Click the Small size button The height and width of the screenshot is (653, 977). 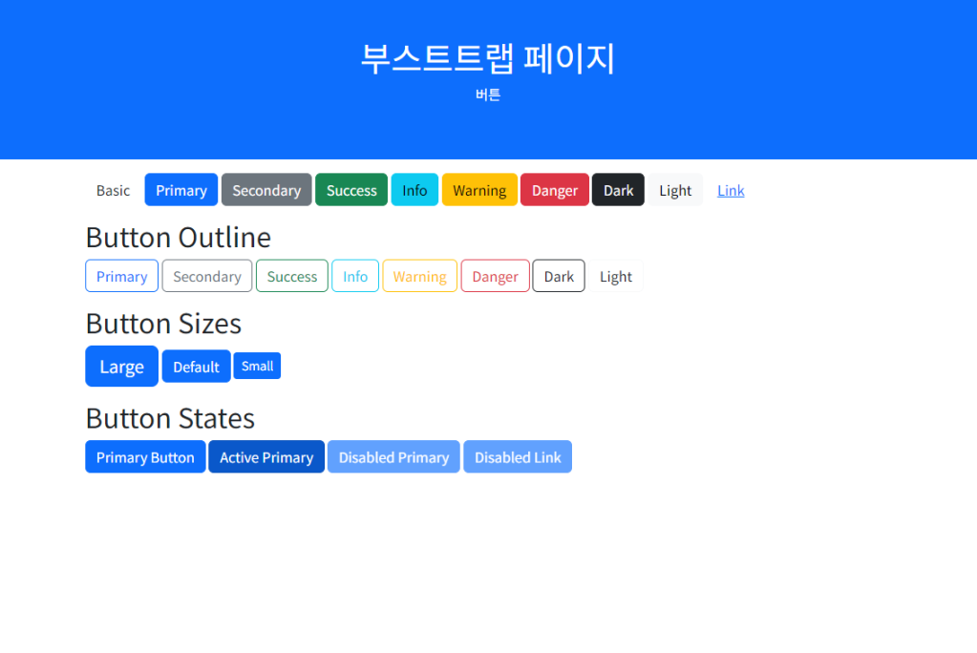257,366
